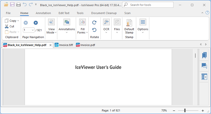The height and width of the screenshot is (114, 211).
Task: Open the Document Cleanup tab
Action: click(x=104, y=13)
